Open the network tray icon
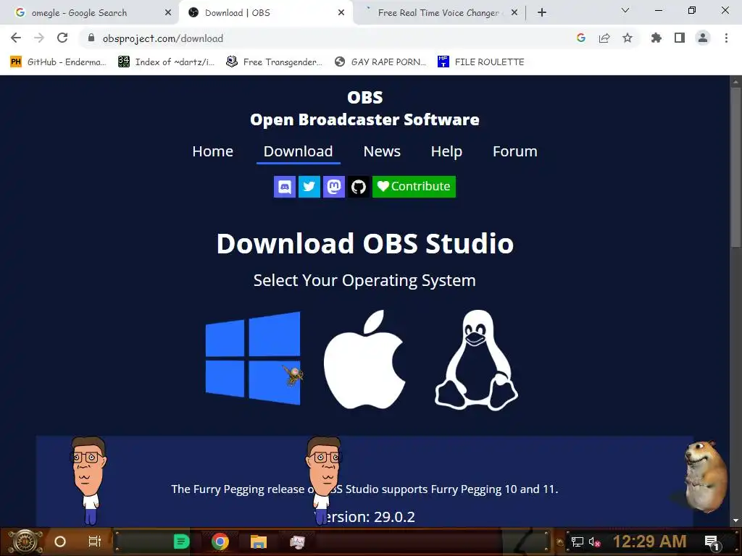 tap(578, 542)
